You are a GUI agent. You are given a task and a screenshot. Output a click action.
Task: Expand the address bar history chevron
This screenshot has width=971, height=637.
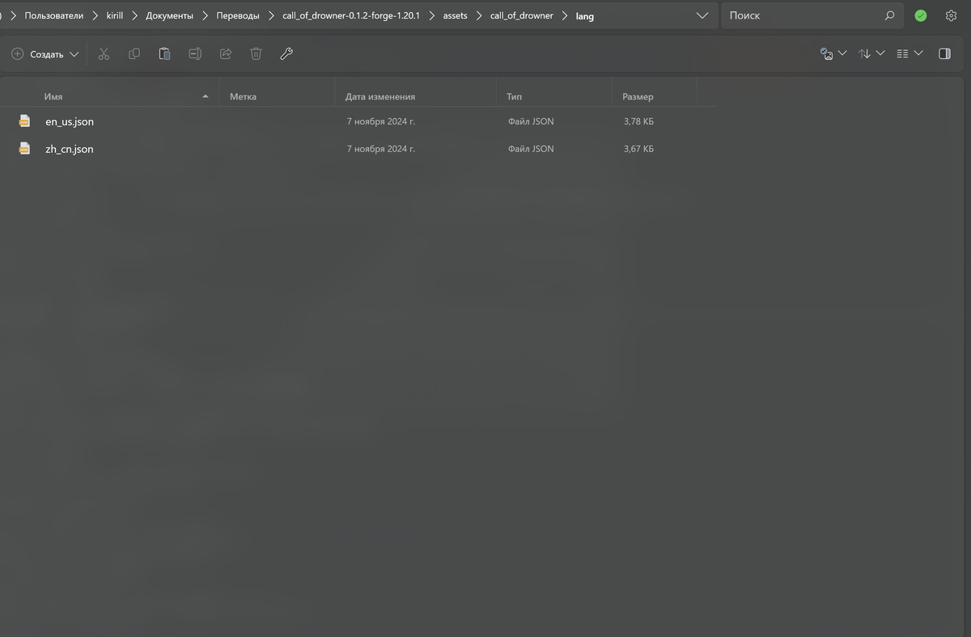[x=702, y=15]
